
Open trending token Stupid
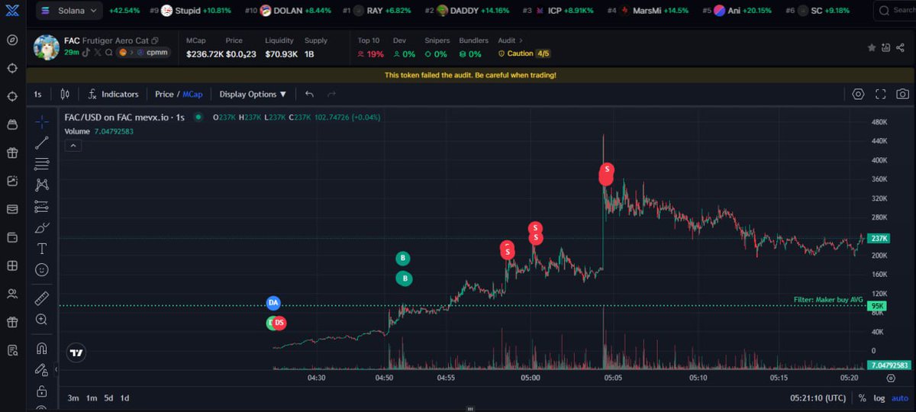coord(191,11)
